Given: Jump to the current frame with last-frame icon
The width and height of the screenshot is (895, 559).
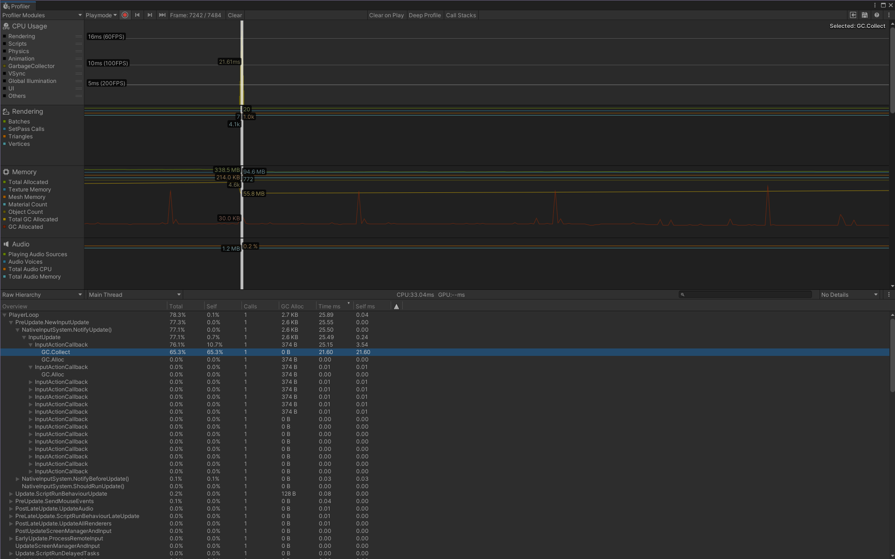Looking at the screenshot, I should [162, 15].
